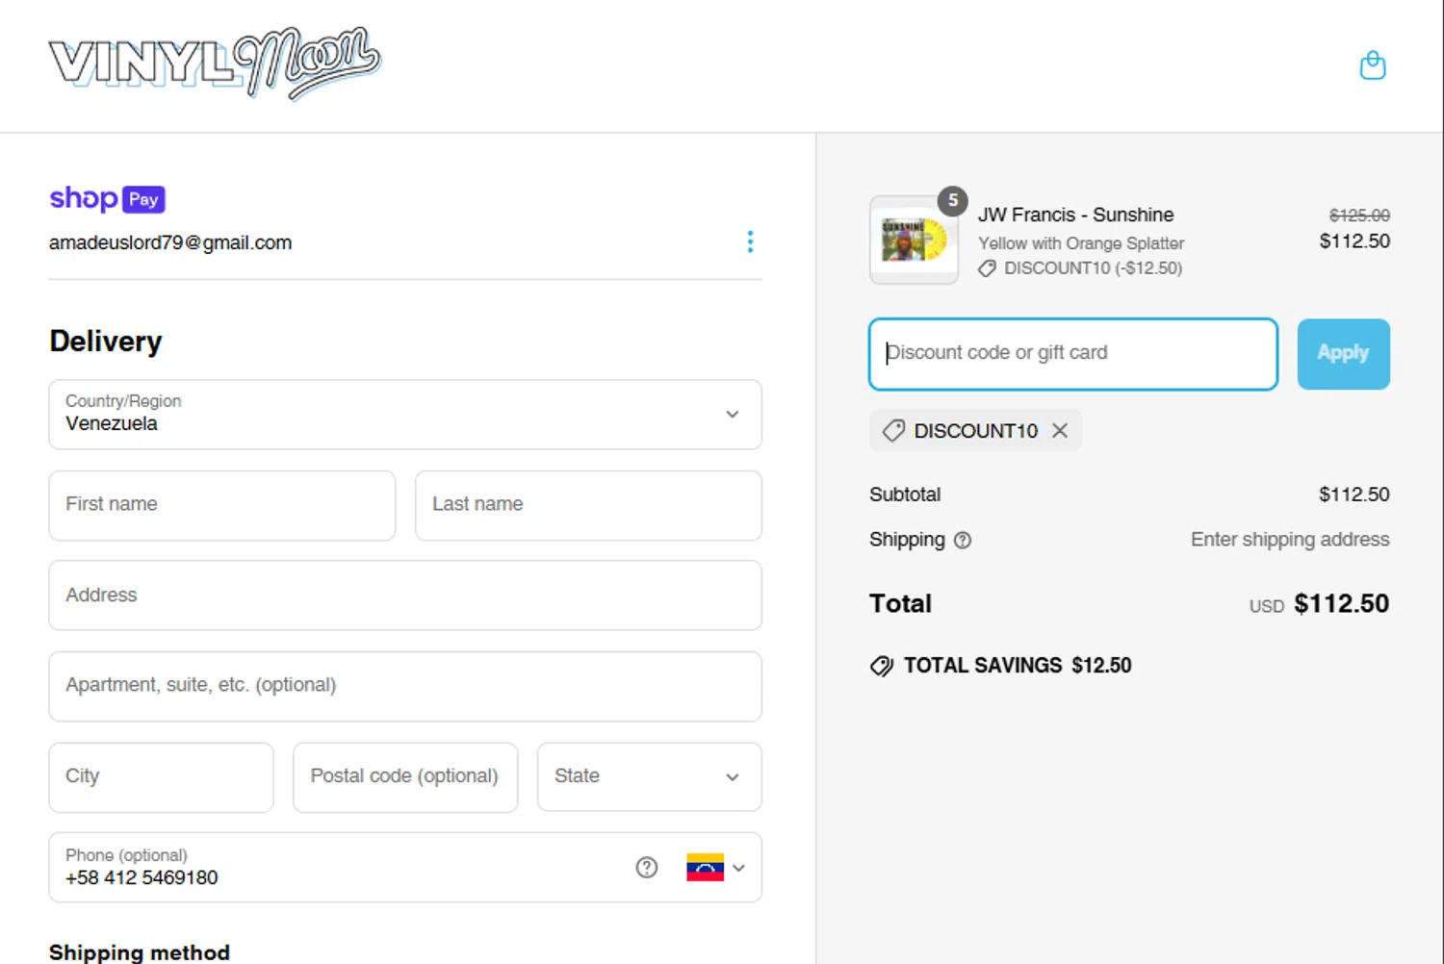1444x964 pixels.
Task: Click the 'Yellow with Orange Splatter' variant text
Action: tap(1081, 243)
